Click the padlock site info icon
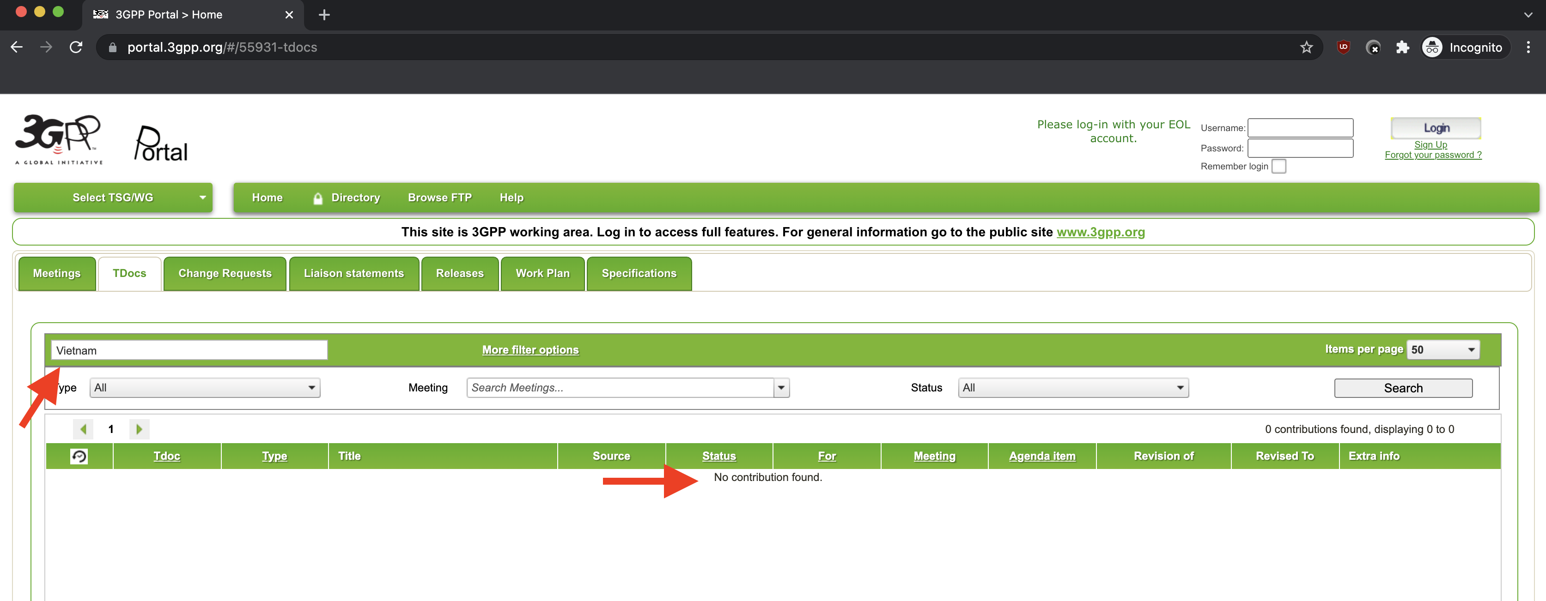The width and height of the screenshot is (1546, 601). coord(112,48)
